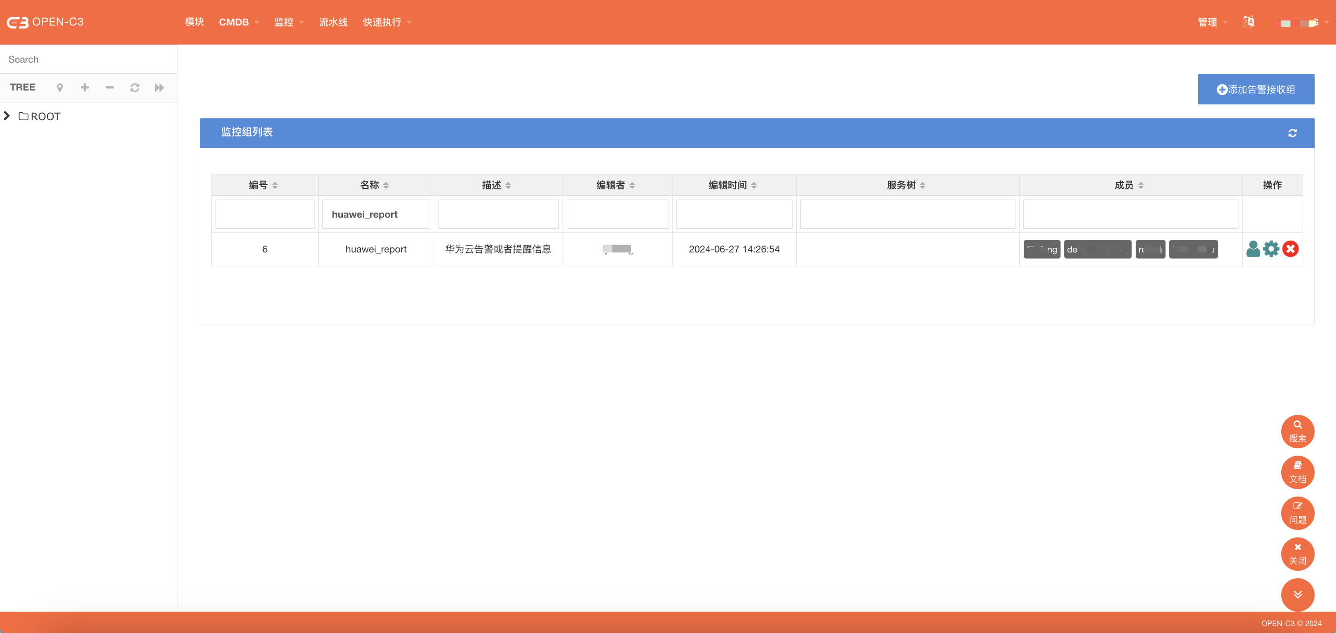This screenshot has height=633, width=1336.
Task: Switch language via translate icon
Action: pyautogui.click(x=1248, y=22)
